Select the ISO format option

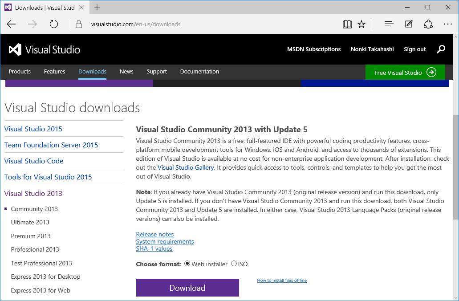coord(234,264)
